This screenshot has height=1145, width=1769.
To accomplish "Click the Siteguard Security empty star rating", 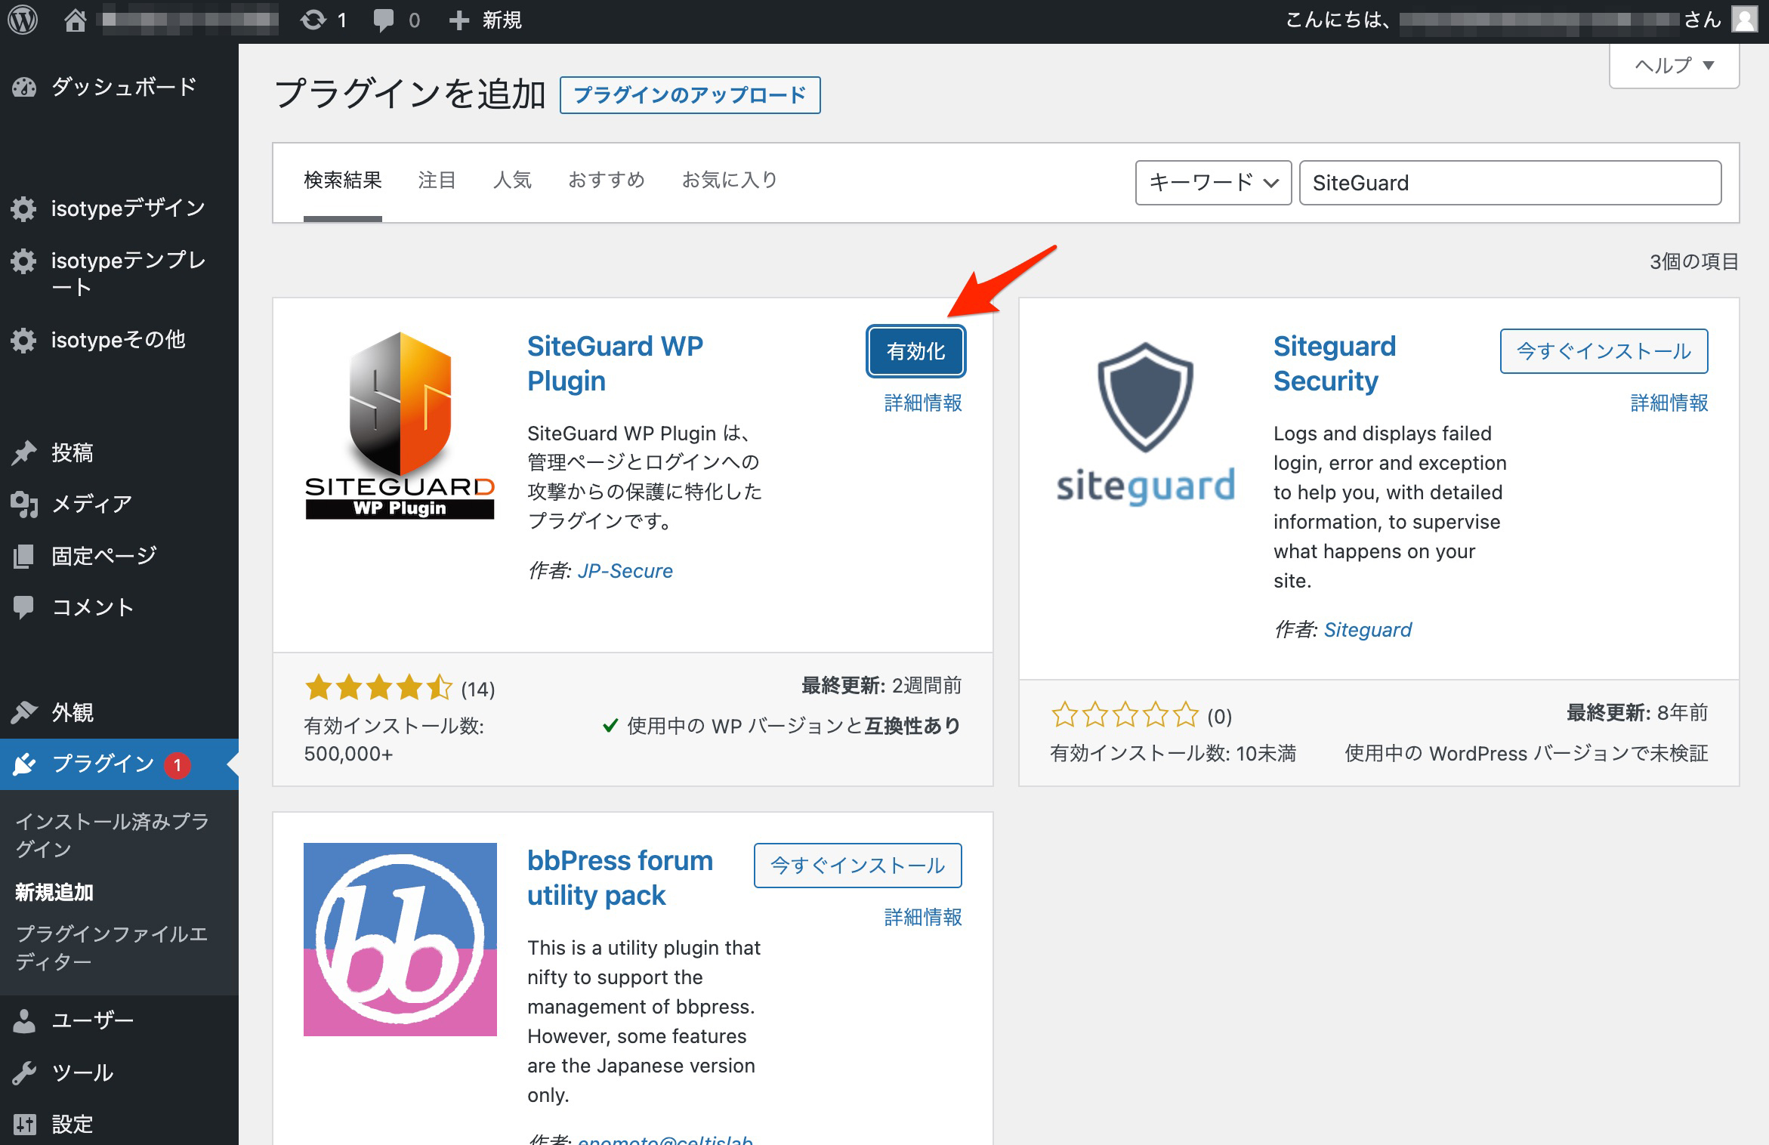I will pos(1125,715).
